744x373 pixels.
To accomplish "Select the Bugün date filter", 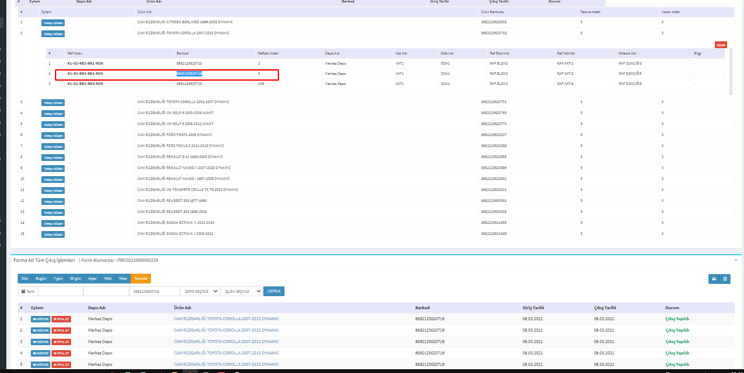I will [x=41, y=279].
